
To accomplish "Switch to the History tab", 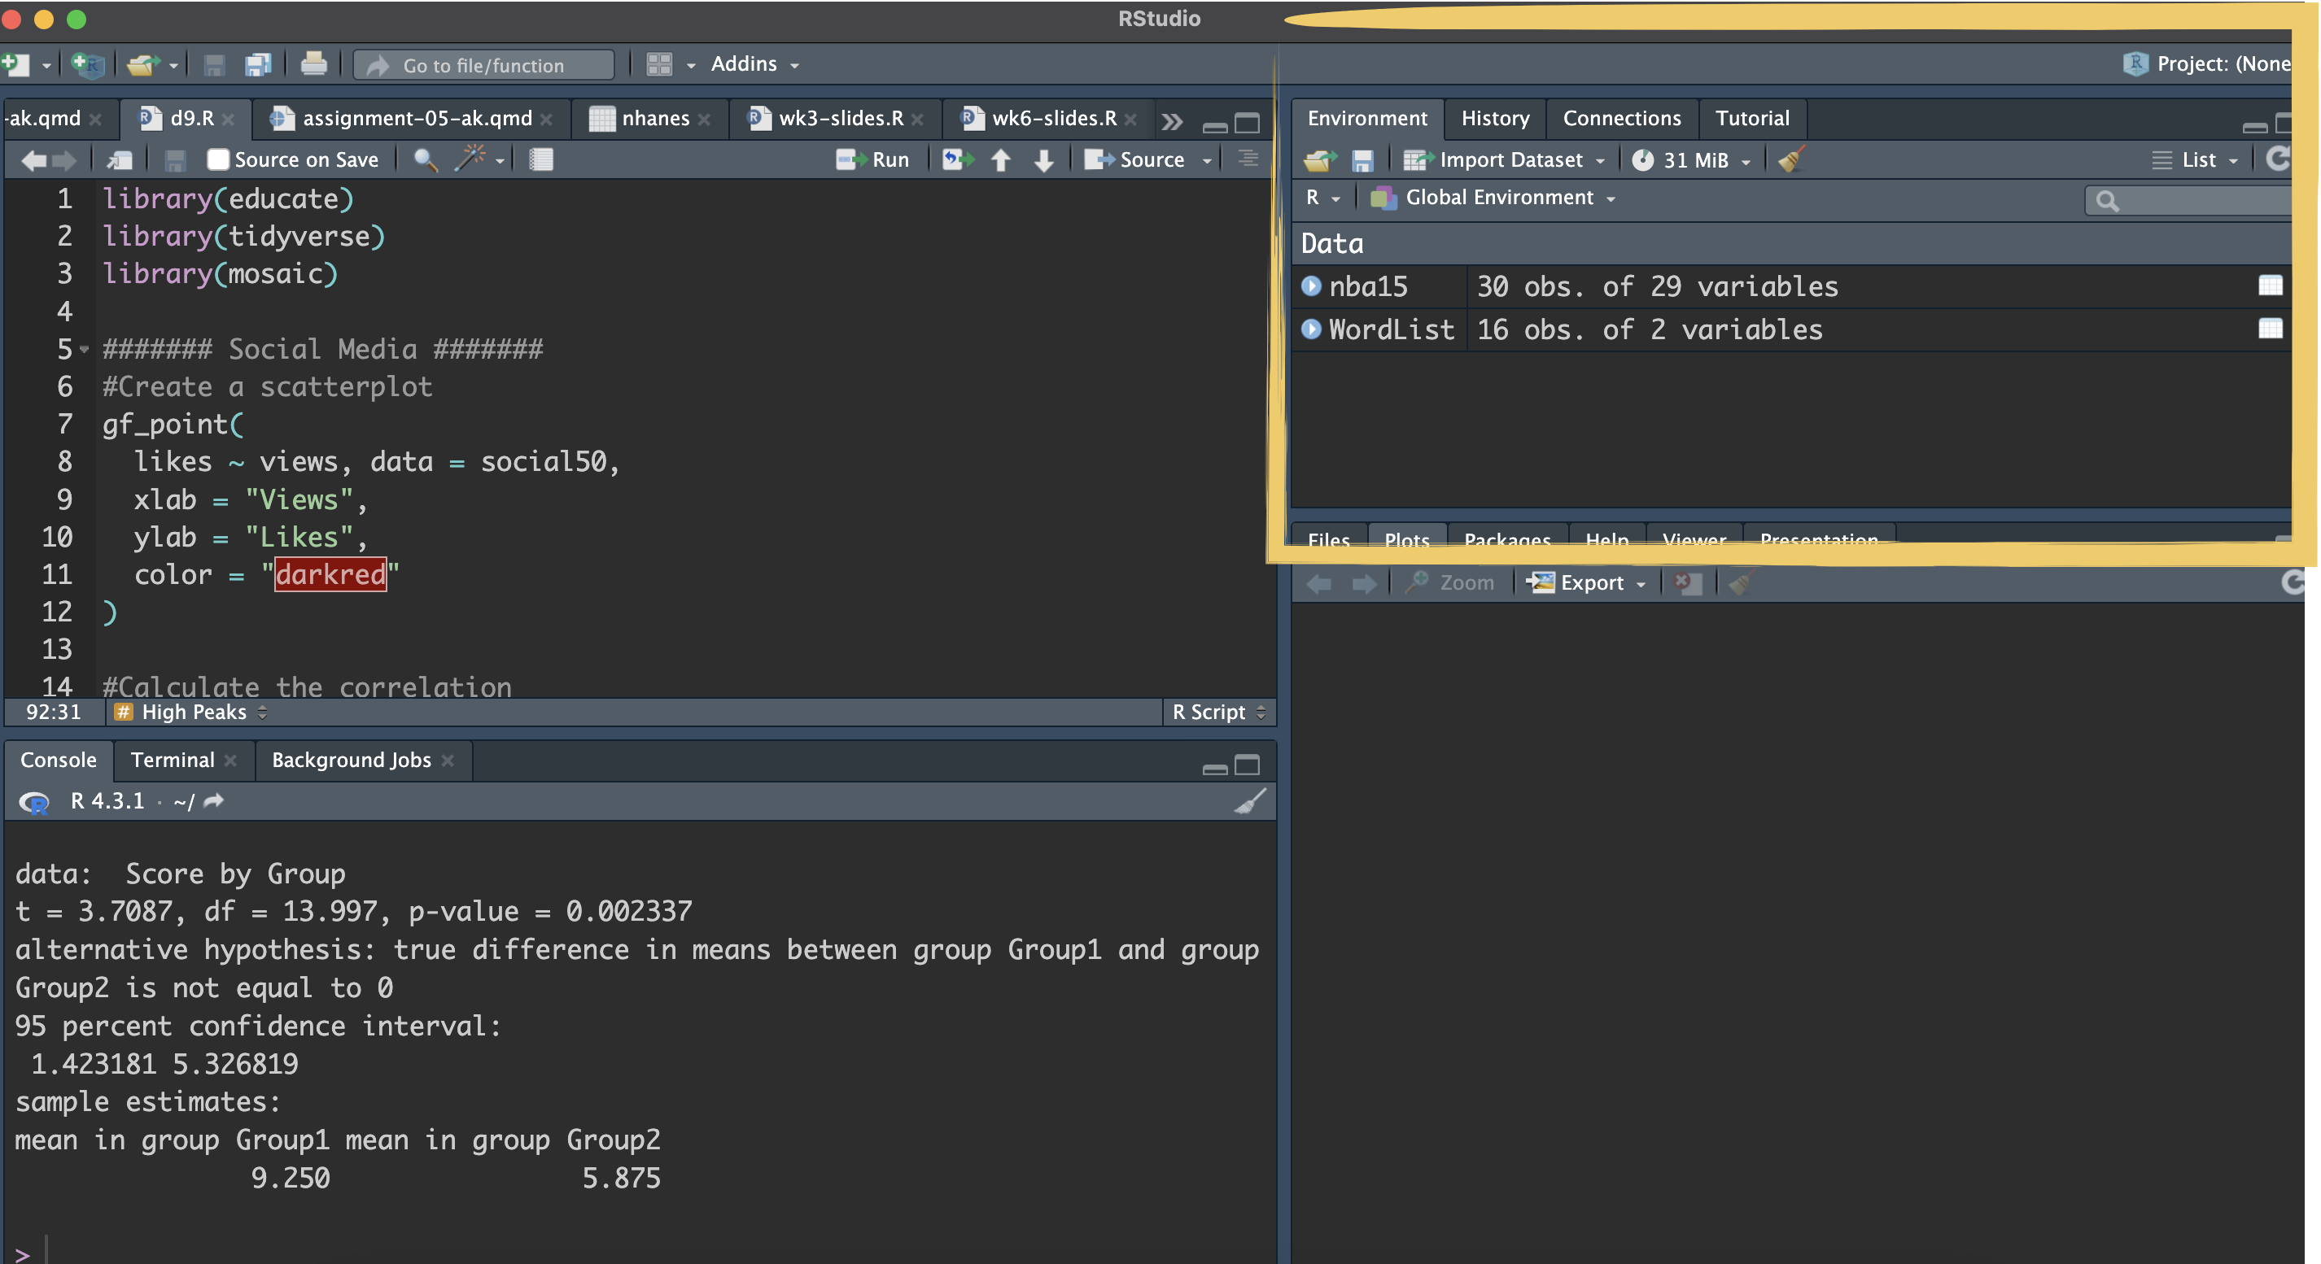I will pos(1495,119).
